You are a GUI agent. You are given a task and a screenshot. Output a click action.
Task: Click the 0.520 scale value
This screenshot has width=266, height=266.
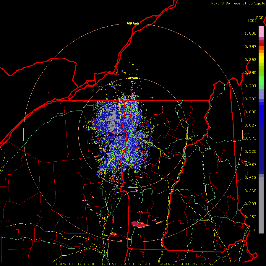coord(250,152)
